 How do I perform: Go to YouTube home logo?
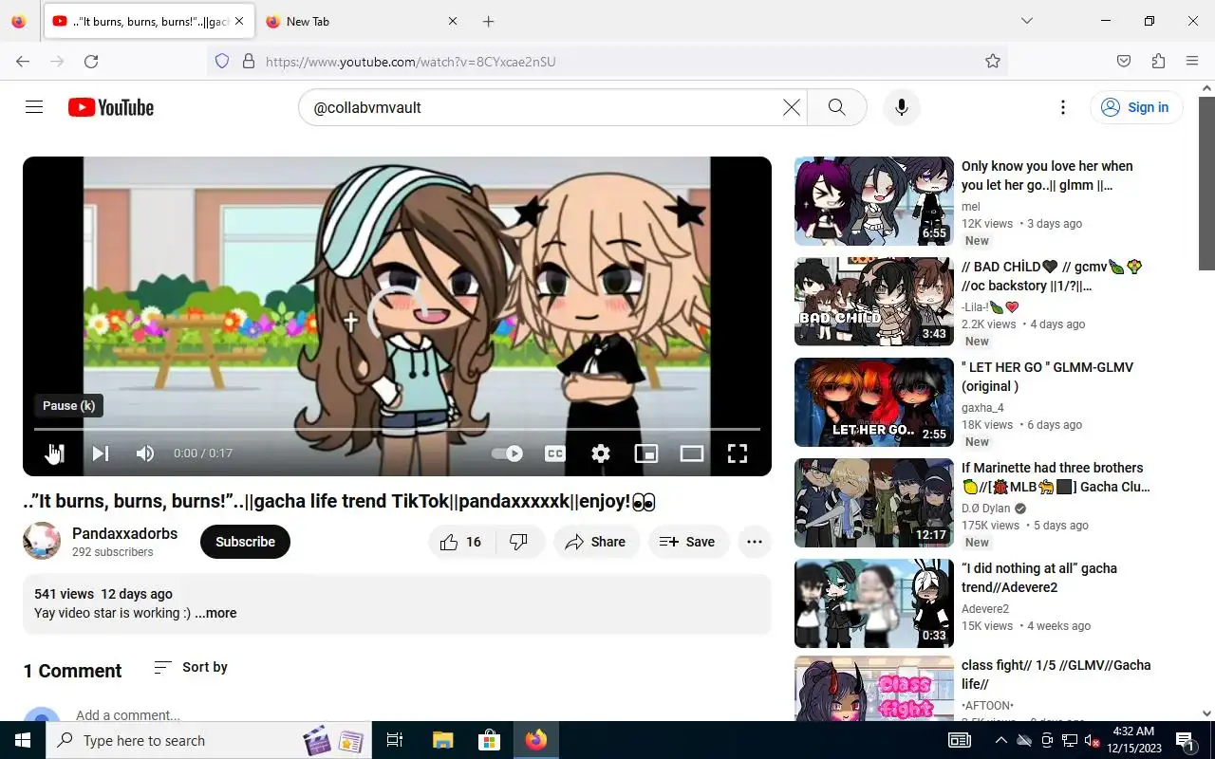point(111,107)
